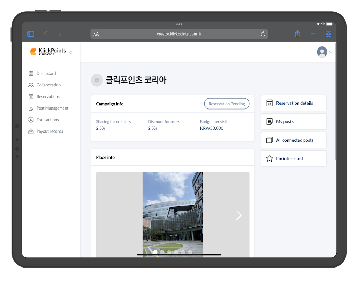Screen dimensions: 357x286
Task: Click the Dashboard grid icon
Action: [31, 73]
